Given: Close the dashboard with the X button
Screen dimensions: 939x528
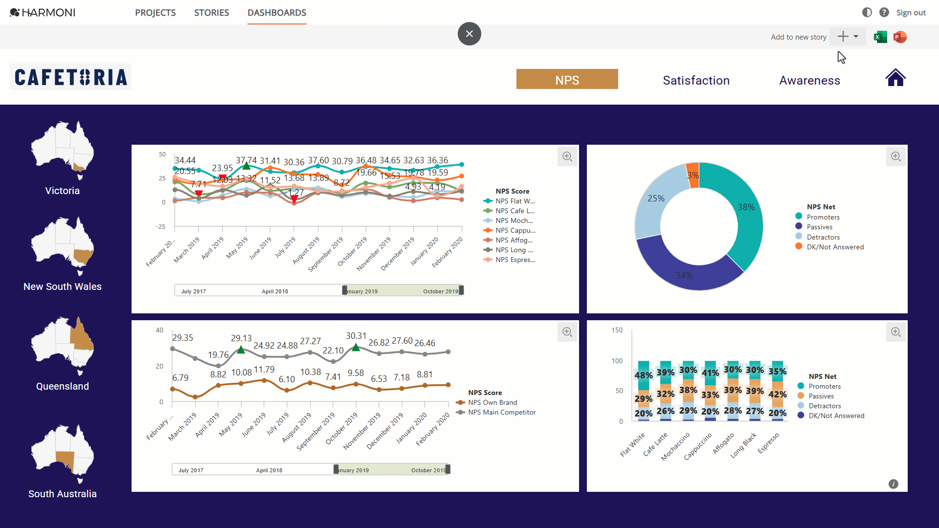Looking at the screenshot, I should click(469, 34).
